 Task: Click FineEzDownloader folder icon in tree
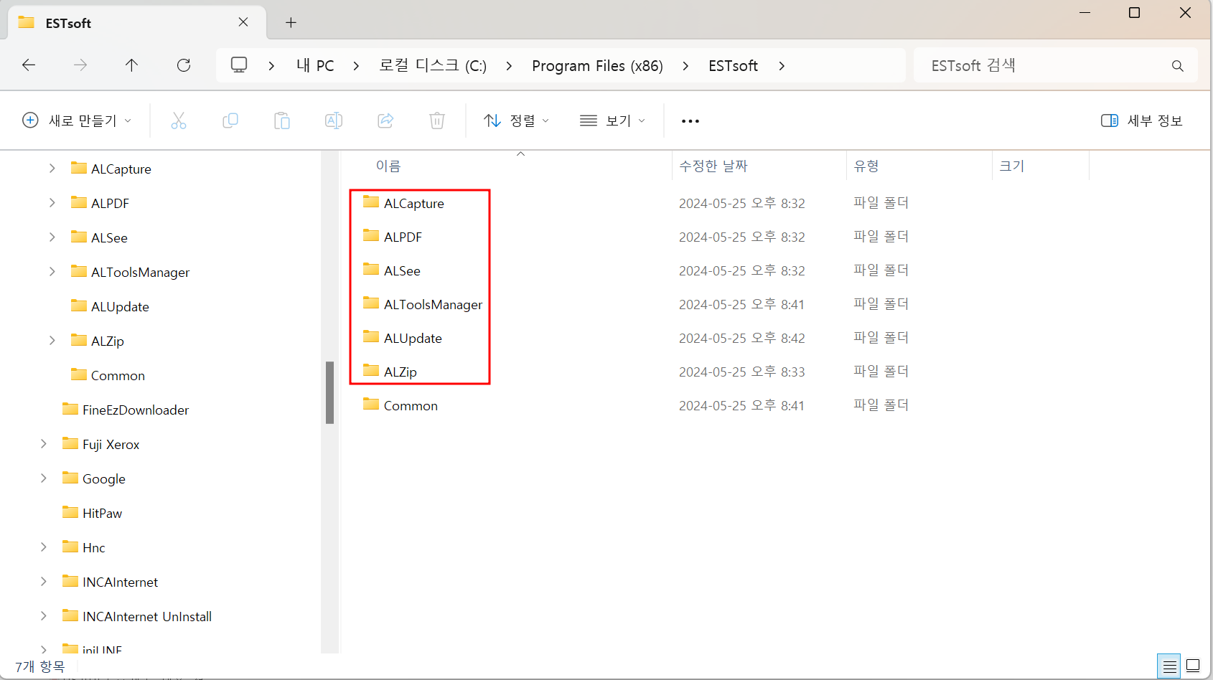point(70,409)
